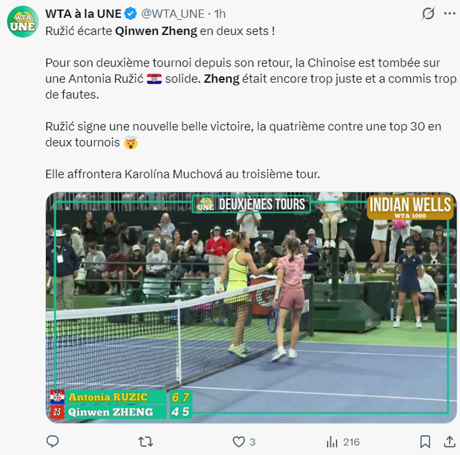Click the Karolína Muchová sentence
Viewport: 460px width, 455px height.
183,174
